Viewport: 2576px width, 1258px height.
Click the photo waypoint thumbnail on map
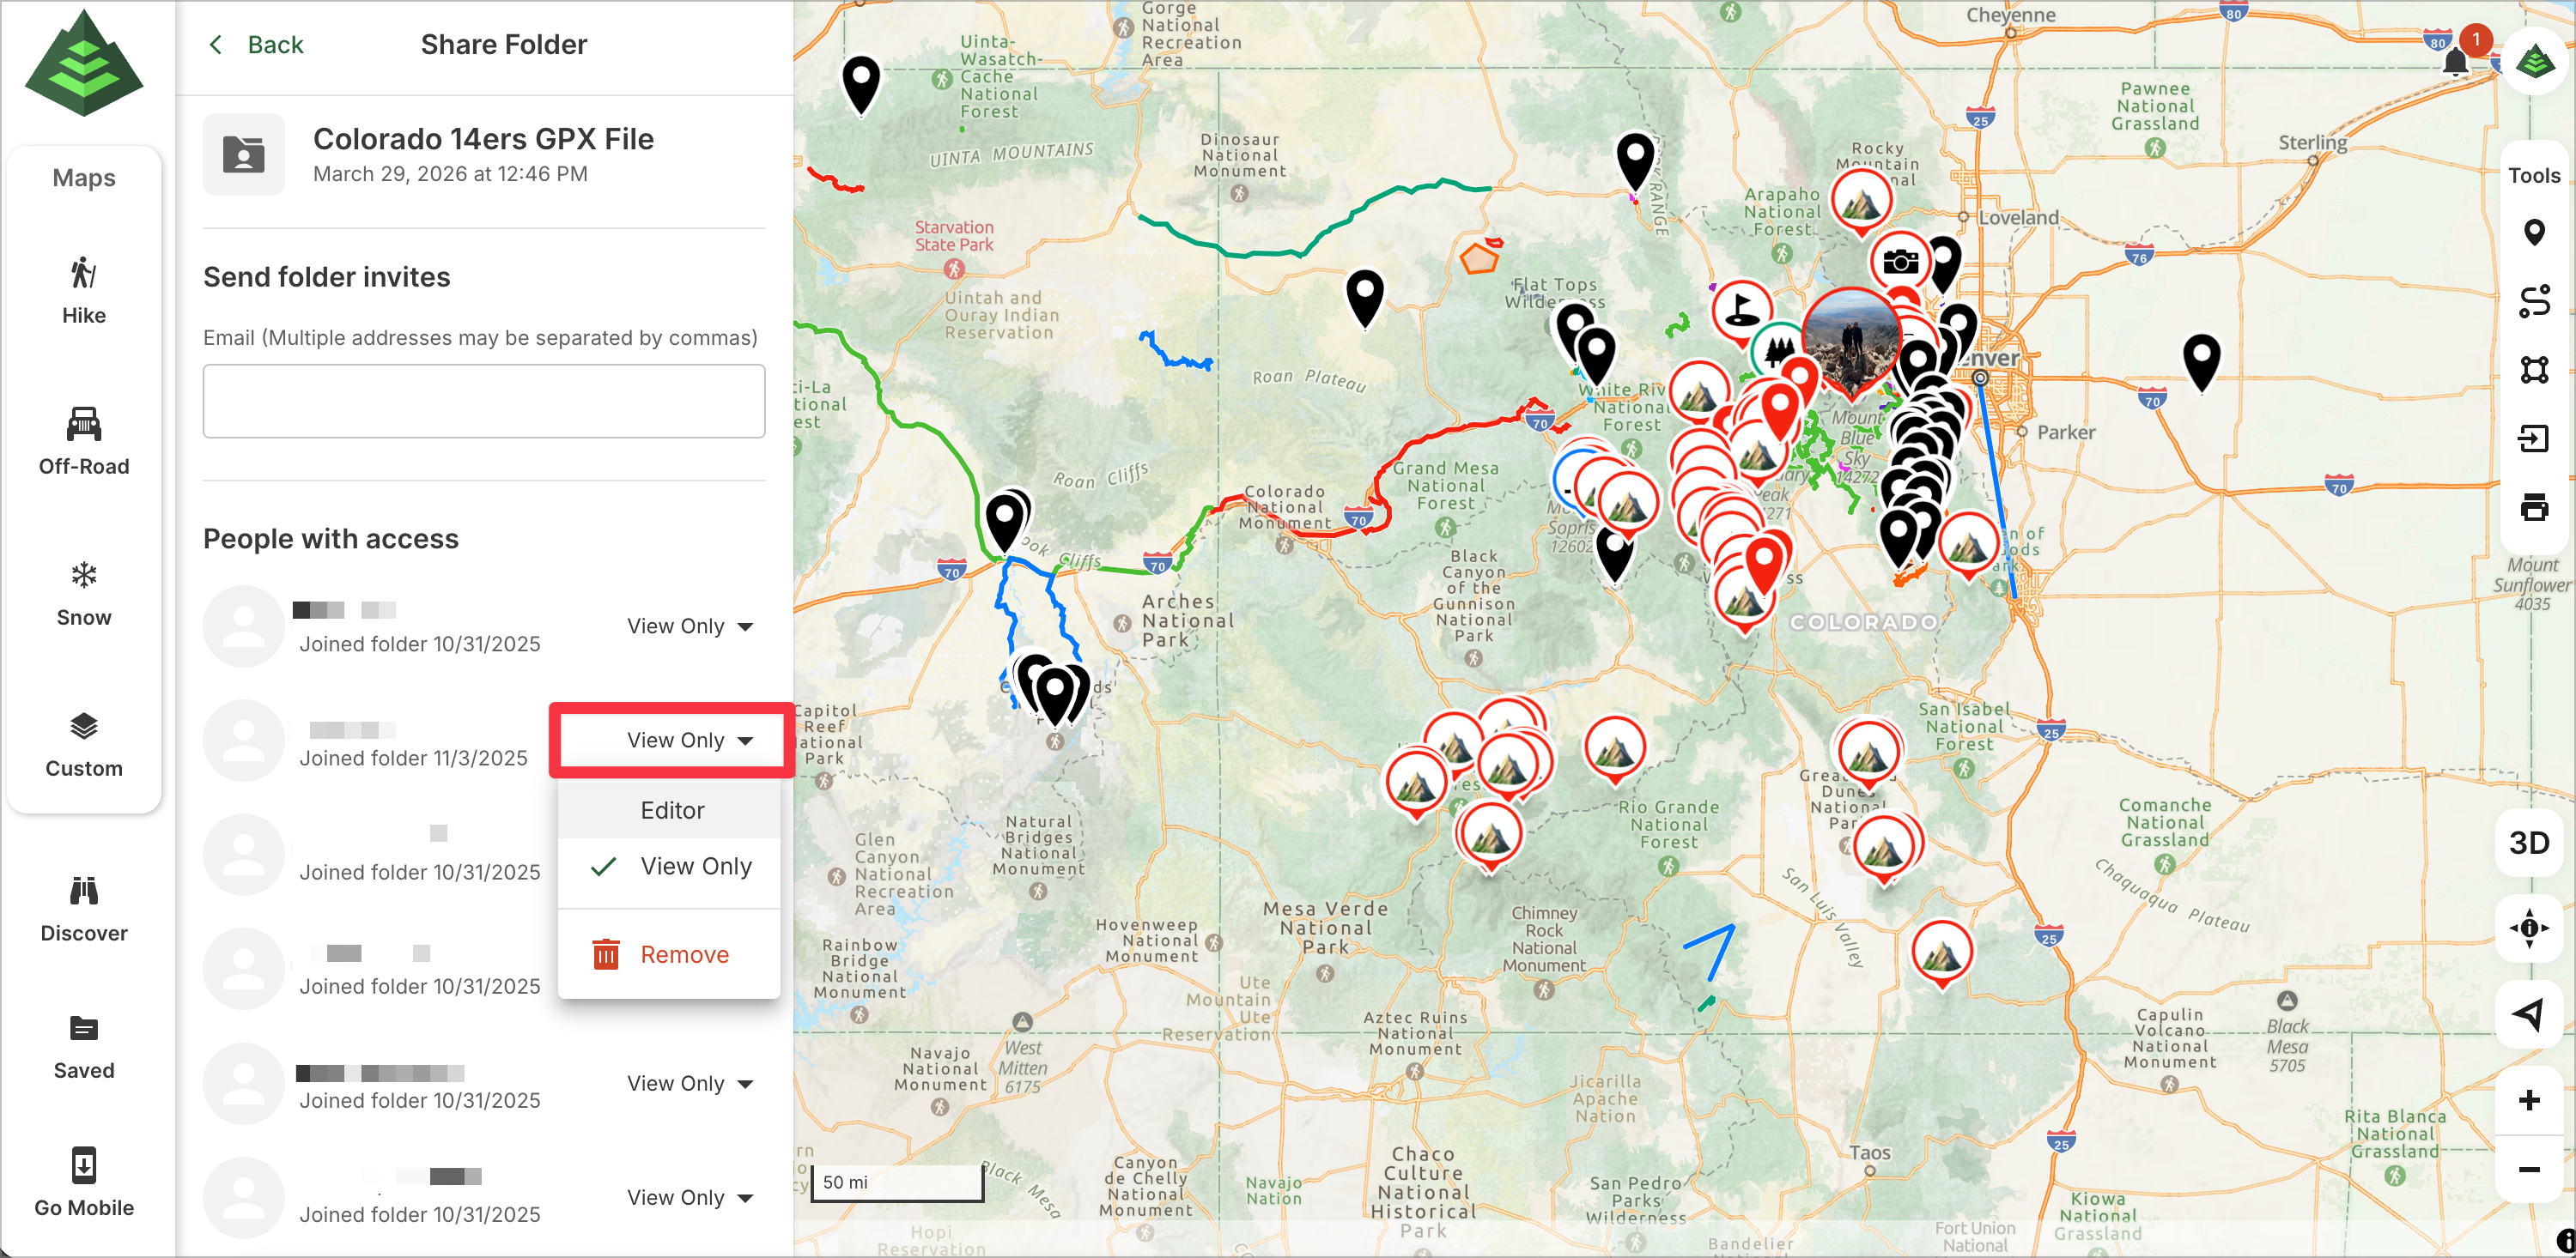1851,338
